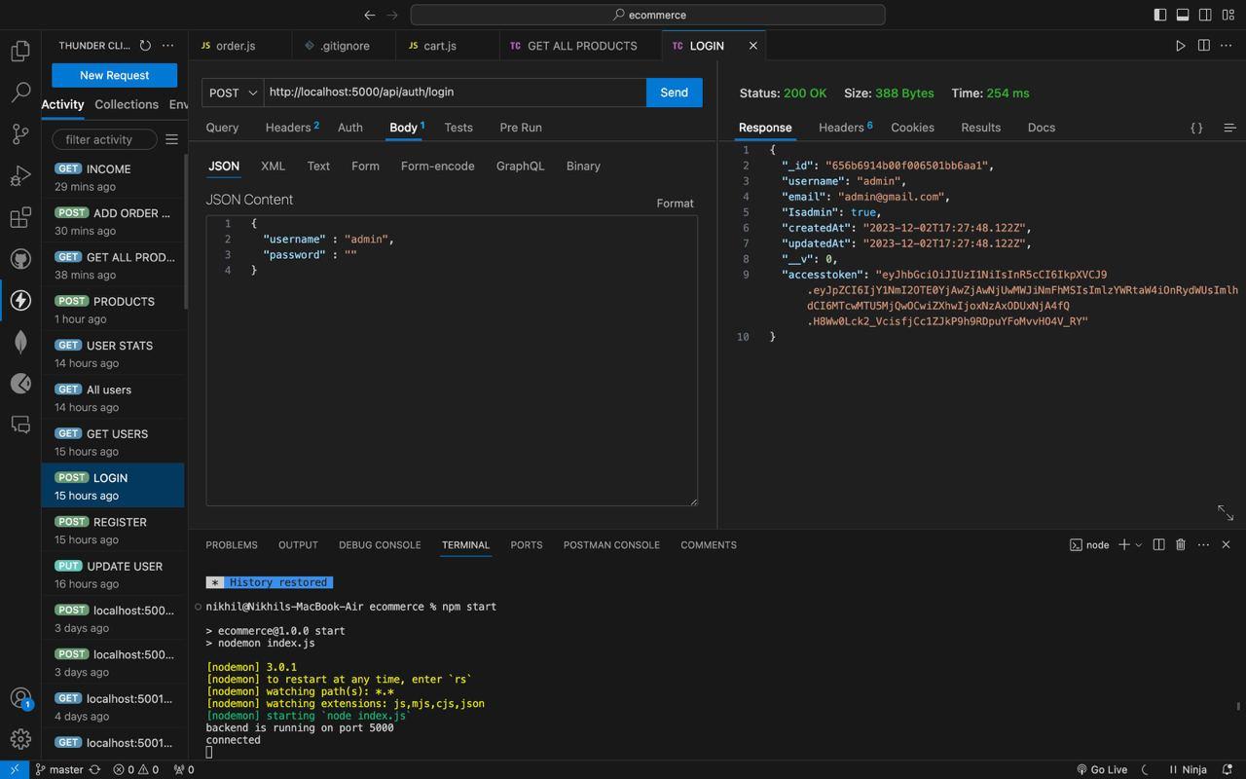Split the editor to the right
Image resolution: width=1246 pixels, height=779 pixels.
coord(1203,46)
